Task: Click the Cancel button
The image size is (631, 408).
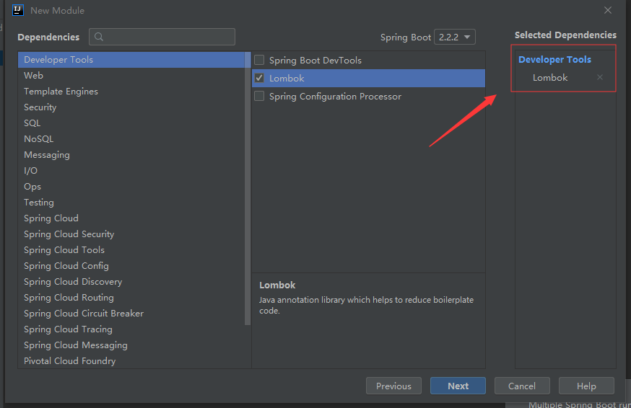Action: point(522,386)
